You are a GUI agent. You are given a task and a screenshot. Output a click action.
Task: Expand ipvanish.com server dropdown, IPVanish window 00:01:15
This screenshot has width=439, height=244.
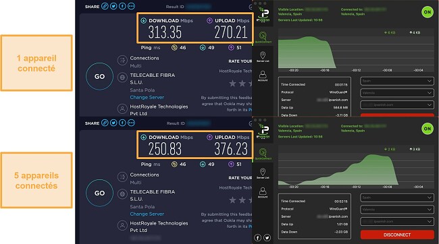point(397,104)
